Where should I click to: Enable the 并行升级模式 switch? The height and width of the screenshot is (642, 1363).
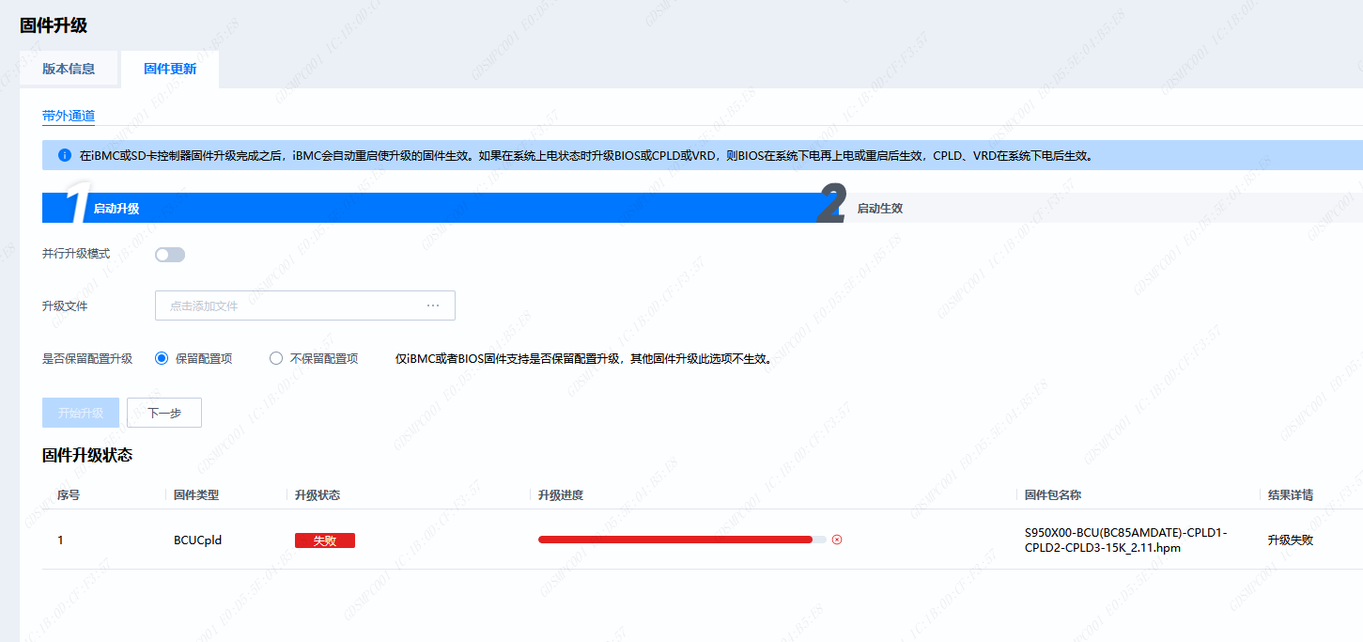pos(170,255)
